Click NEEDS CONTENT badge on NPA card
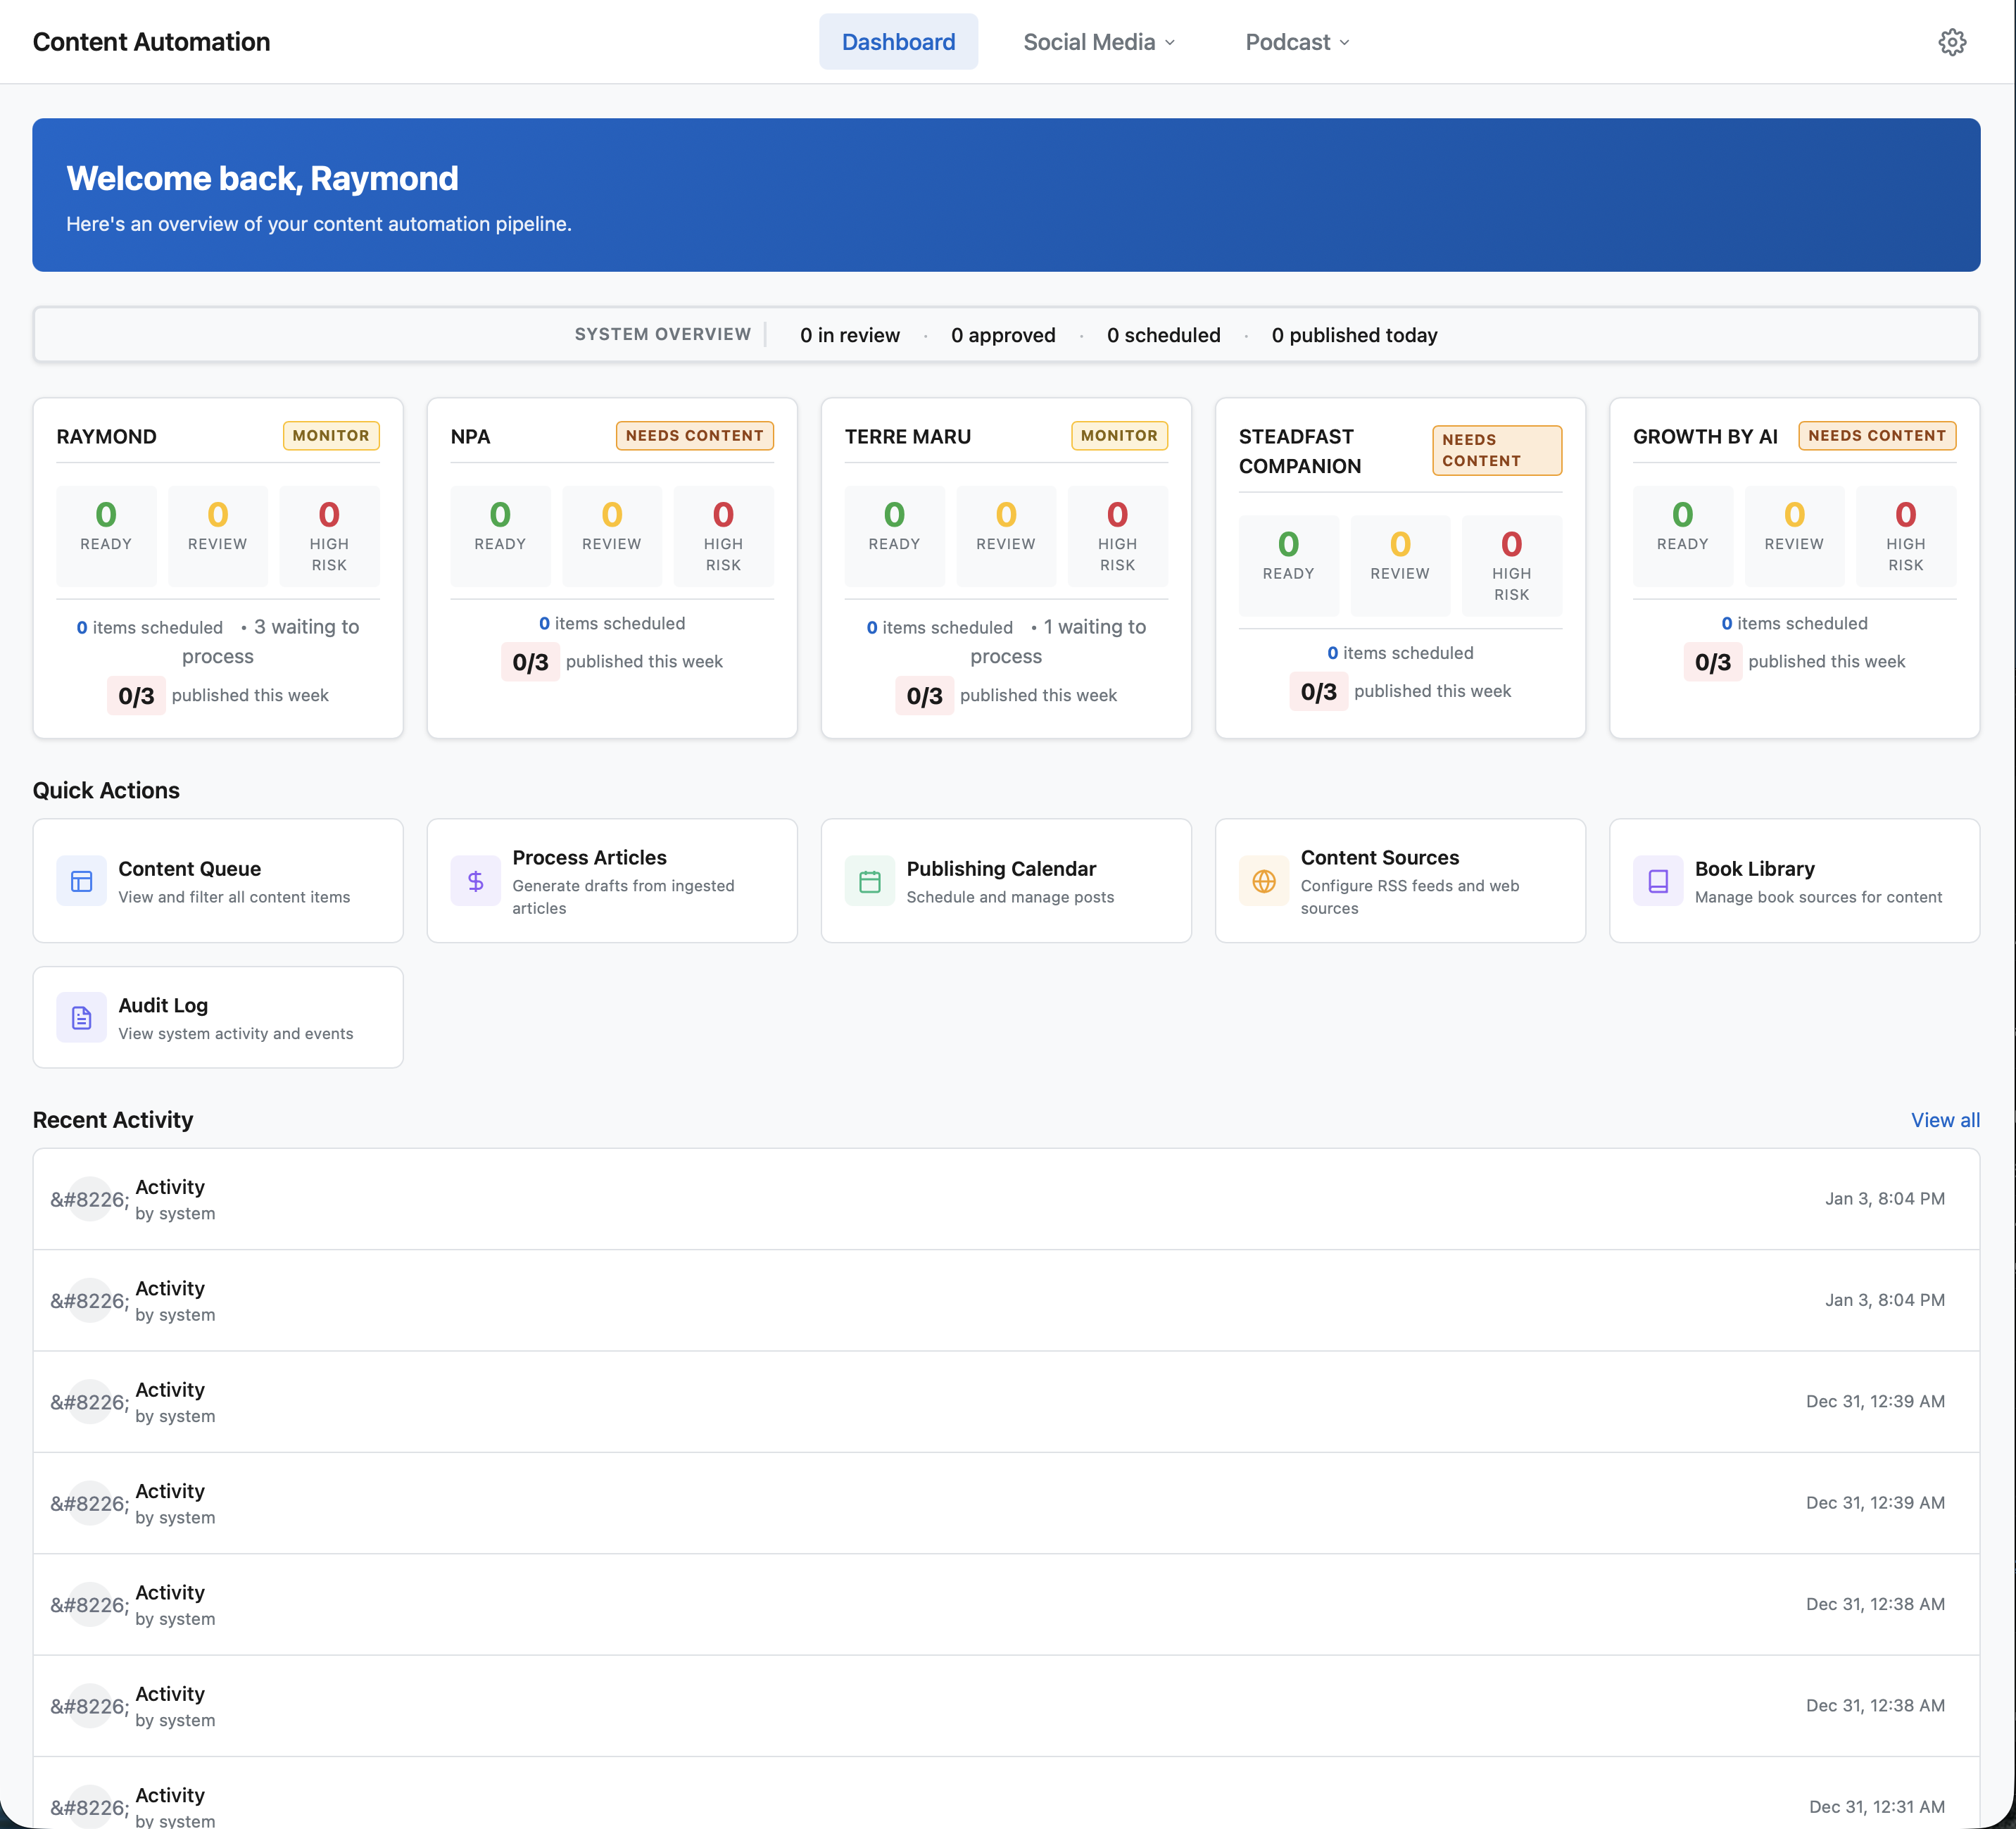Screen dimensions: 2016x1829 (x=695, y=436)
